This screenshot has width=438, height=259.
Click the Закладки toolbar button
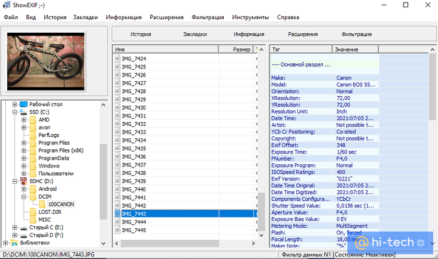(195, 34)
